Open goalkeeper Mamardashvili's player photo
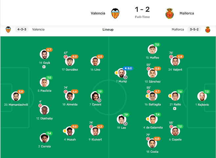216x158 pixels. coord(16,96)
